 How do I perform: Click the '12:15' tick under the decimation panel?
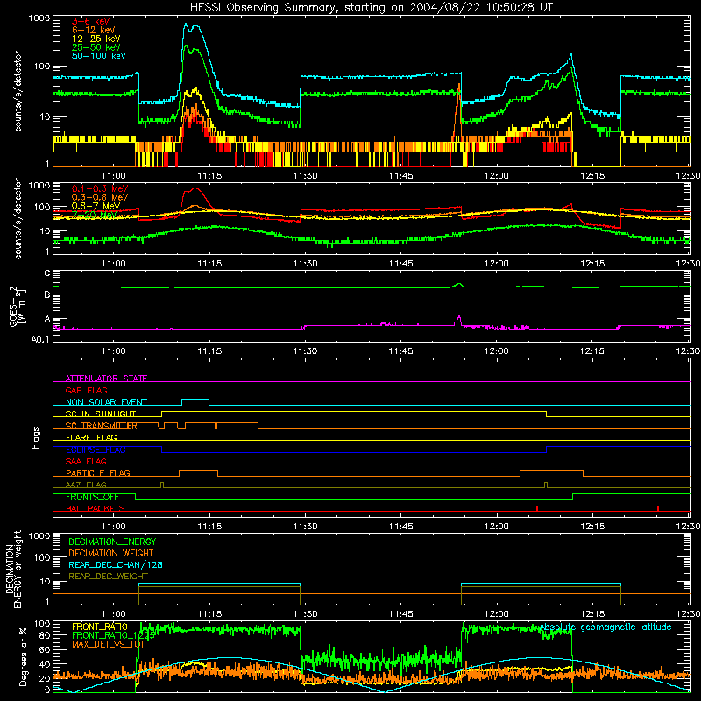point(592,614)
